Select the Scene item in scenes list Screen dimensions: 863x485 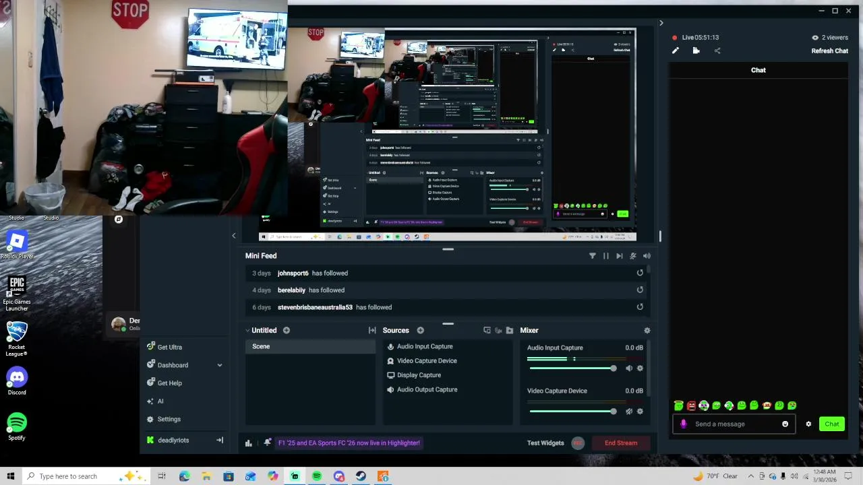pos(310,346)
